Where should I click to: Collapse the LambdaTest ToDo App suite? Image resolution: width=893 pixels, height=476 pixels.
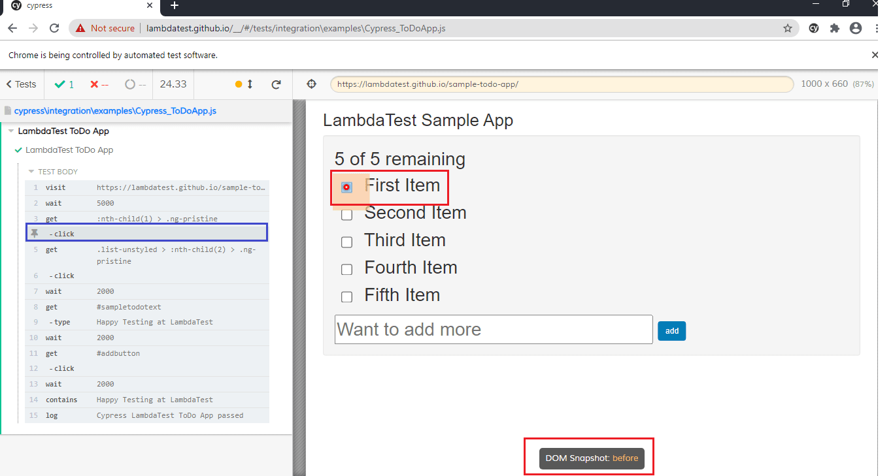click(x=11, y=131)
